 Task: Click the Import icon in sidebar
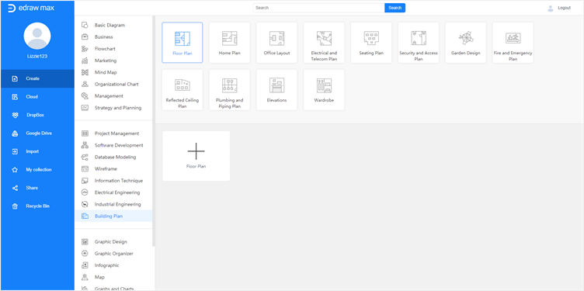click(15, 151)
